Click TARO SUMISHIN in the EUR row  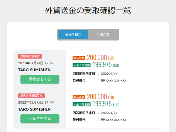[x=34, y=109]
